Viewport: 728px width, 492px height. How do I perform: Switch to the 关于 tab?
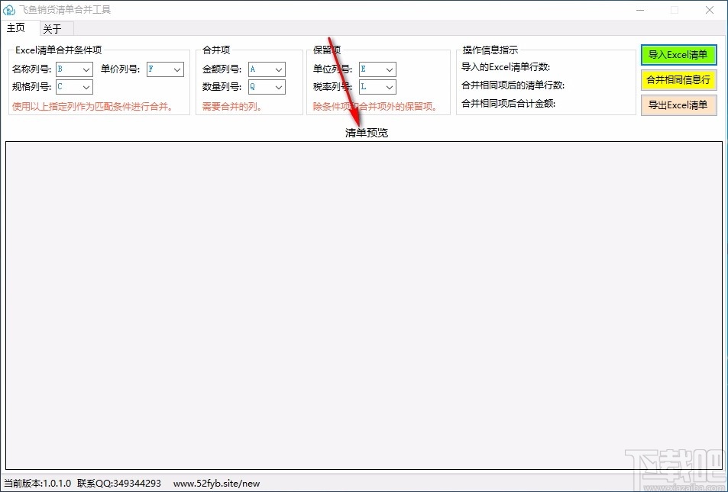tap(54, 28)
